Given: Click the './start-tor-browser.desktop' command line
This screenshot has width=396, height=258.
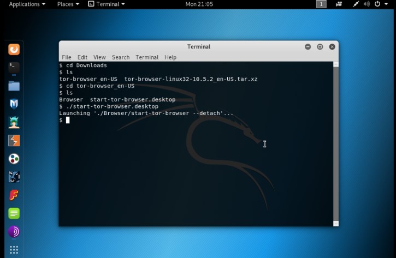Looking at the screenshot, I should [x=109, y=106].
